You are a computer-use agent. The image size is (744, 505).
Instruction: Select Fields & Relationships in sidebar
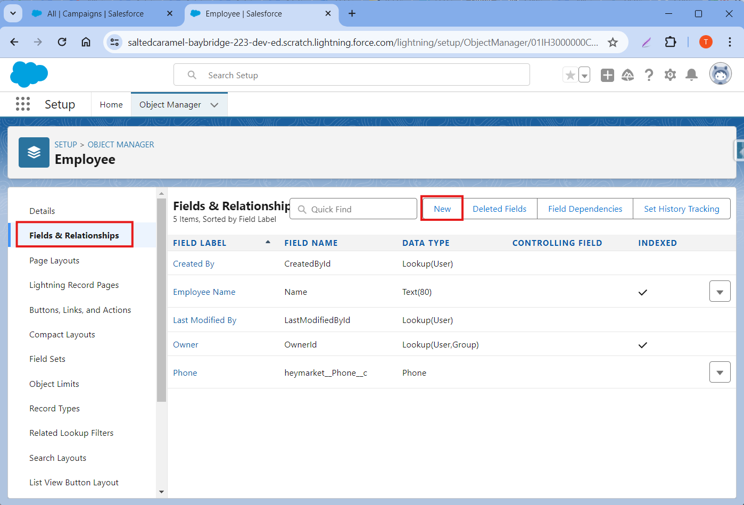point(75,235)
